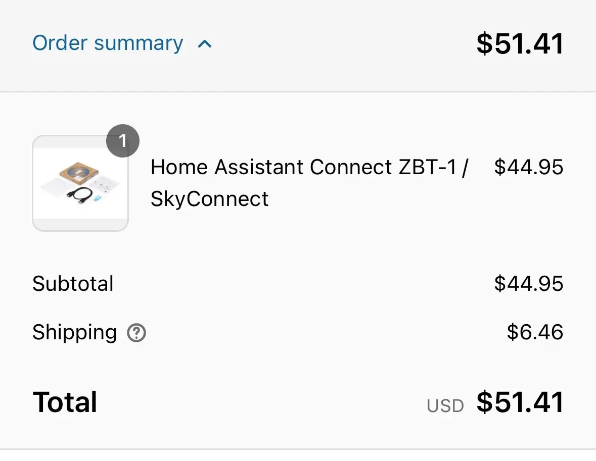Click the Order summary link
596x461 pixels.
[x=108, y=43]
